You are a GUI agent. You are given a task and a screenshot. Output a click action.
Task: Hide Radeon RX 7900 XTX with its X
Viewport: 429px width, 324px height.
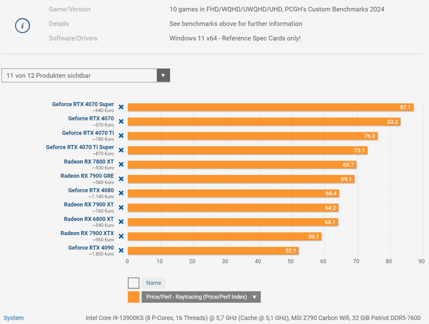pyautogui.click(x=121, y=236)
